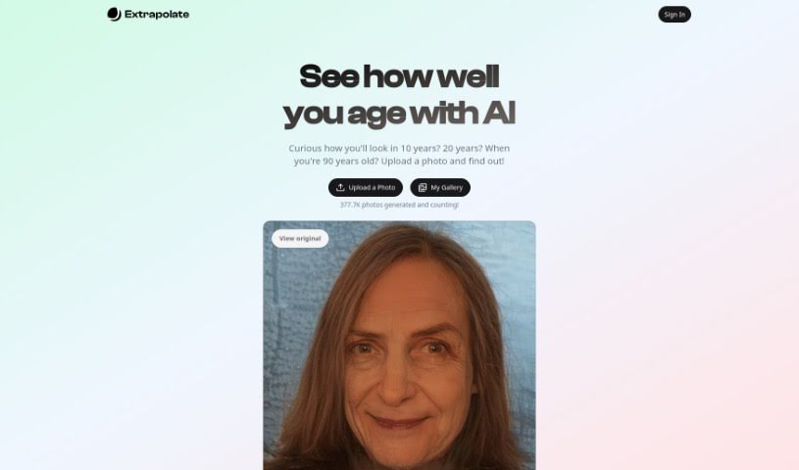The image size is (799, 470).
Task: Click the Extrapolate wordmark text
Action: 157,15
